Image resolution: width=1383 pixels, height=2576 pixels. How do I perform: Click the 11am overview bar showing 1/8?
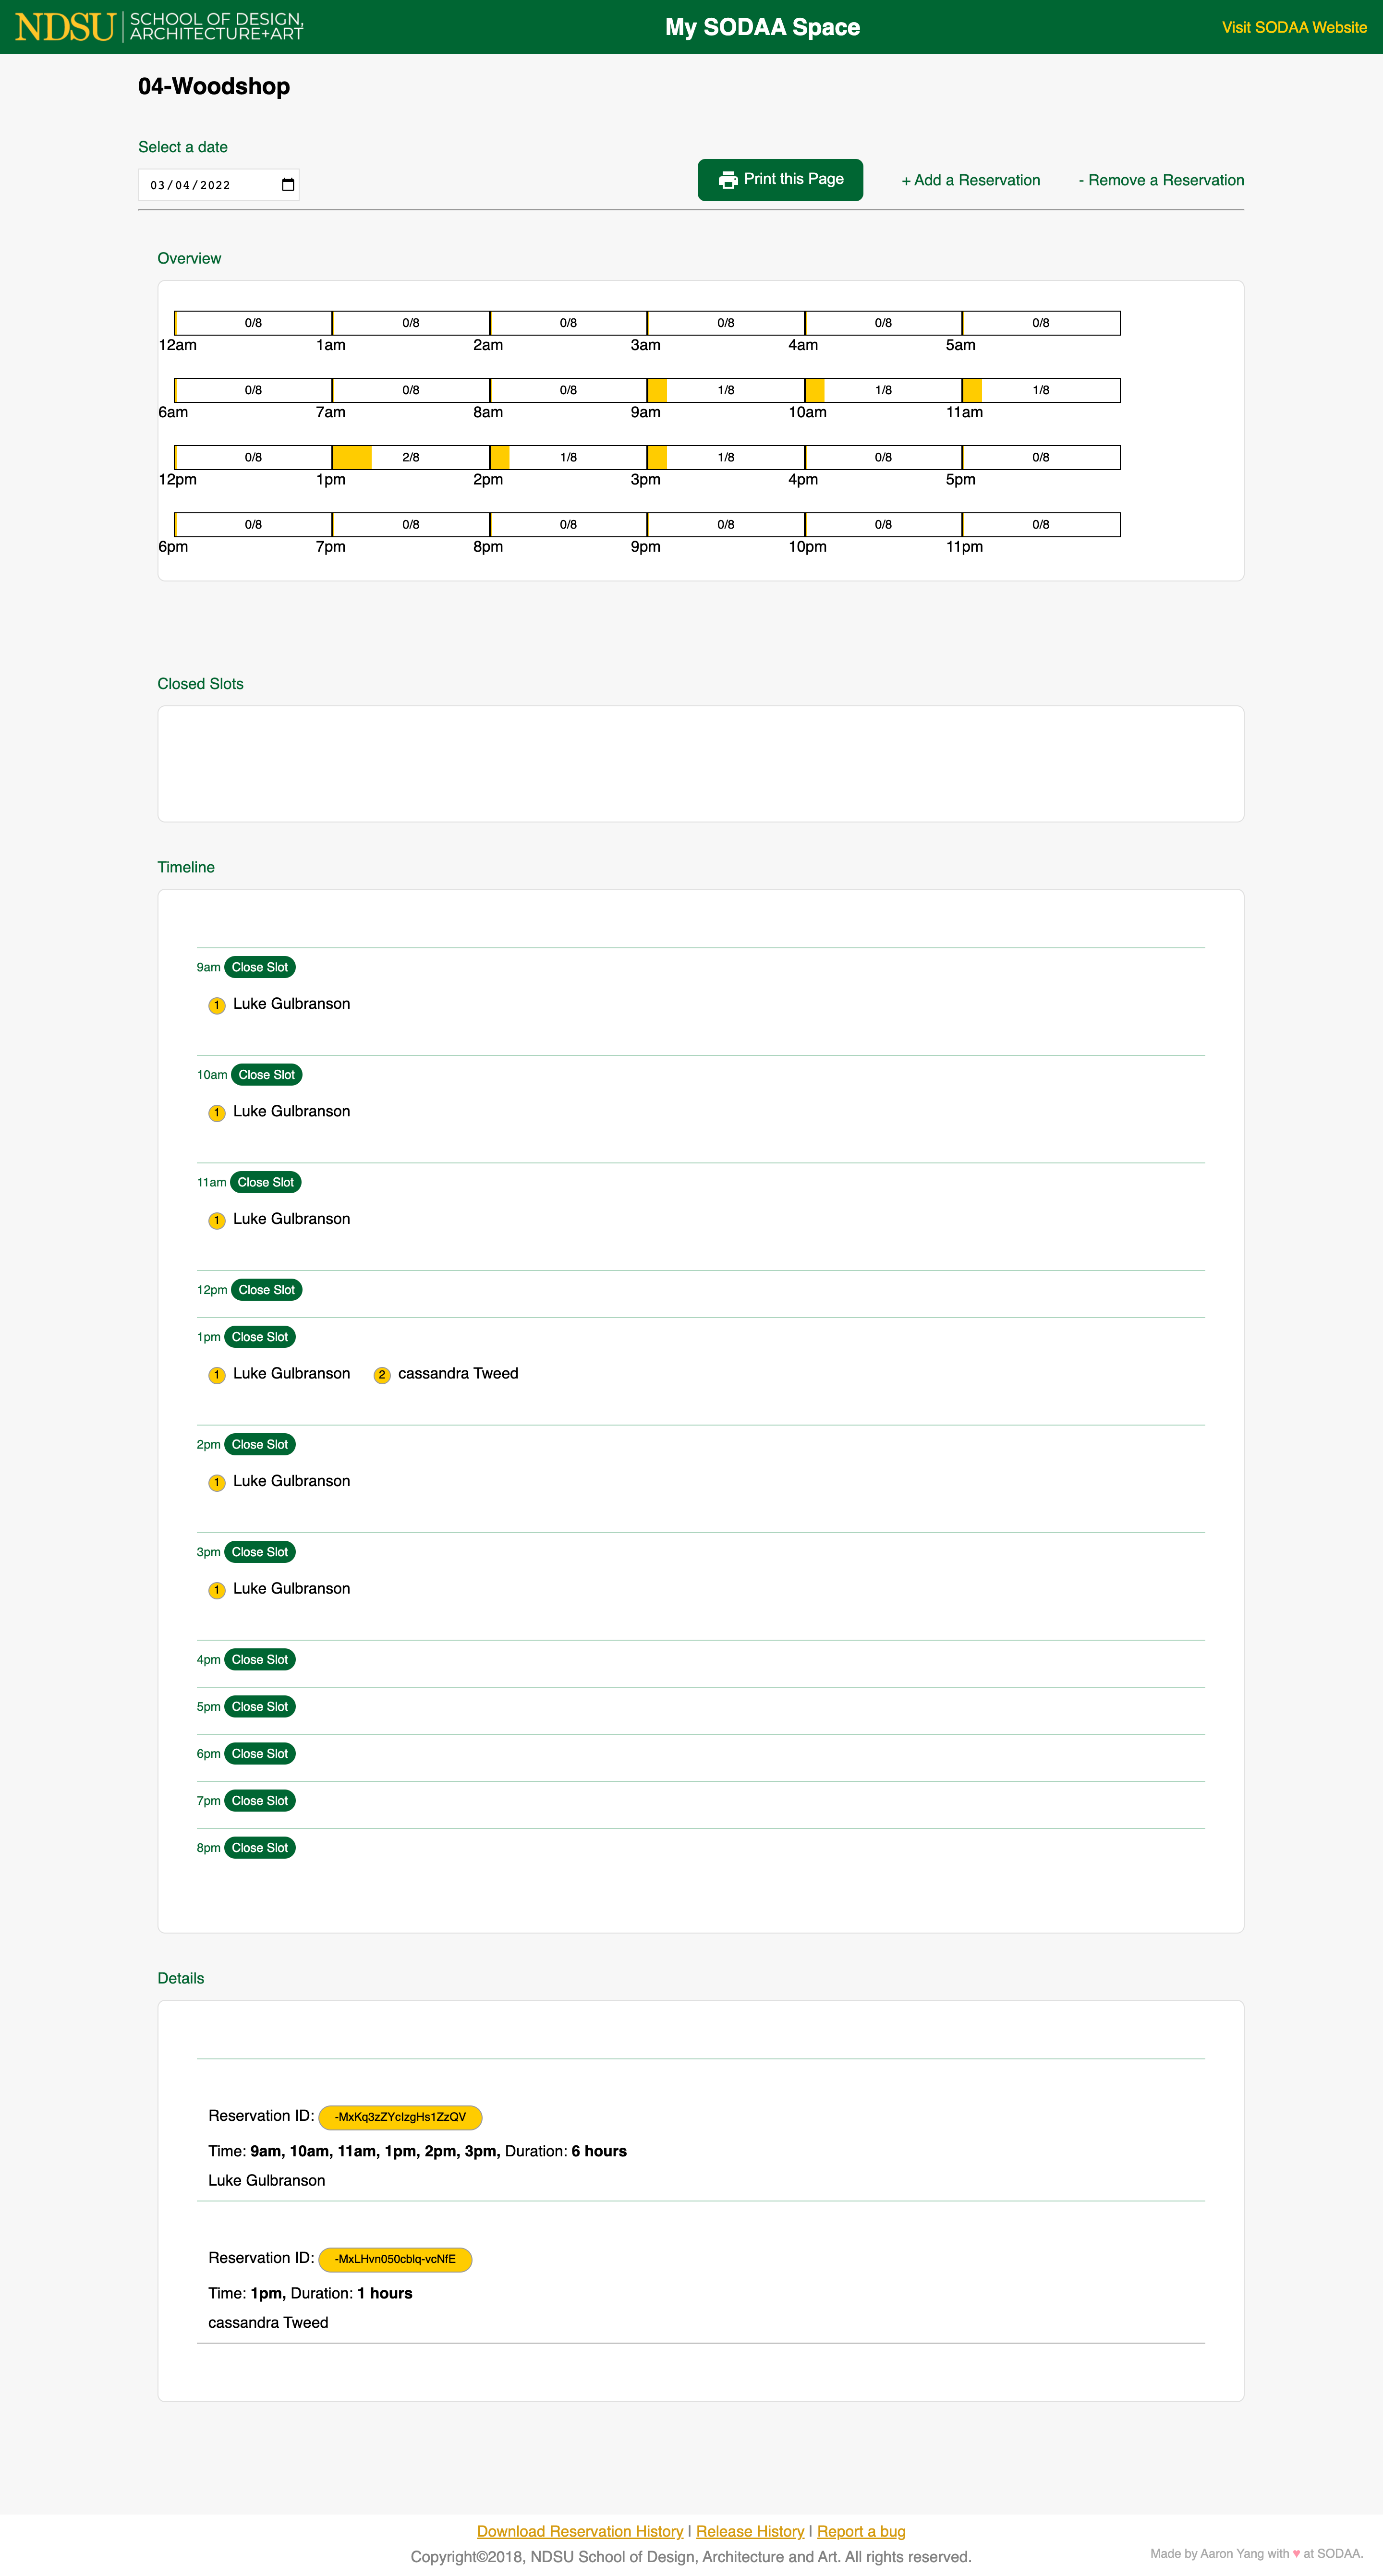(1041, 390)
